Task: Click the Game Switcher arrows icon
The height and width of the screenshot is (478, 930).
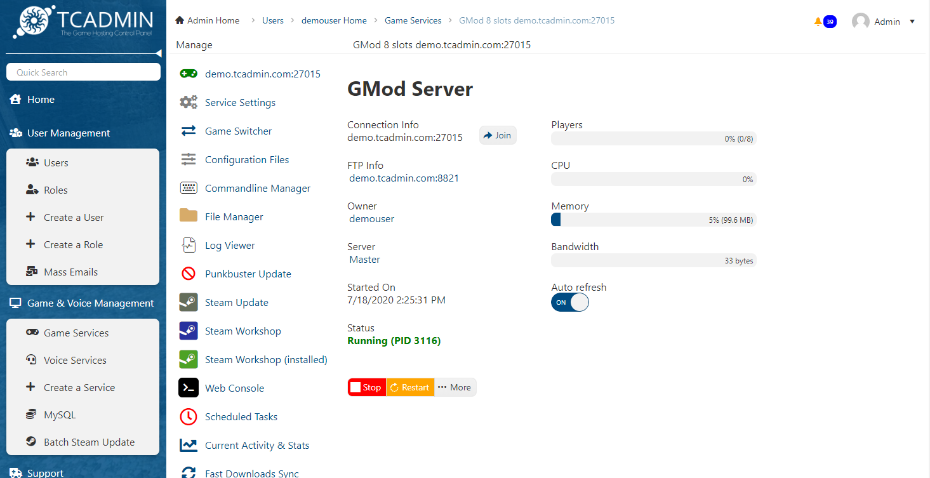Action: coord(189,131)
